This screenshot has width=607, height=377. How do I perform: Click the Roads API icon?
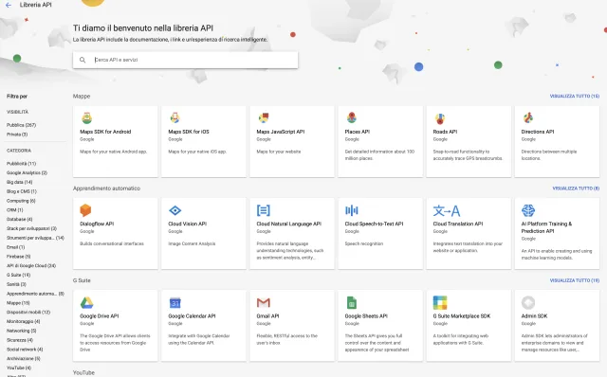coord(440,118)
